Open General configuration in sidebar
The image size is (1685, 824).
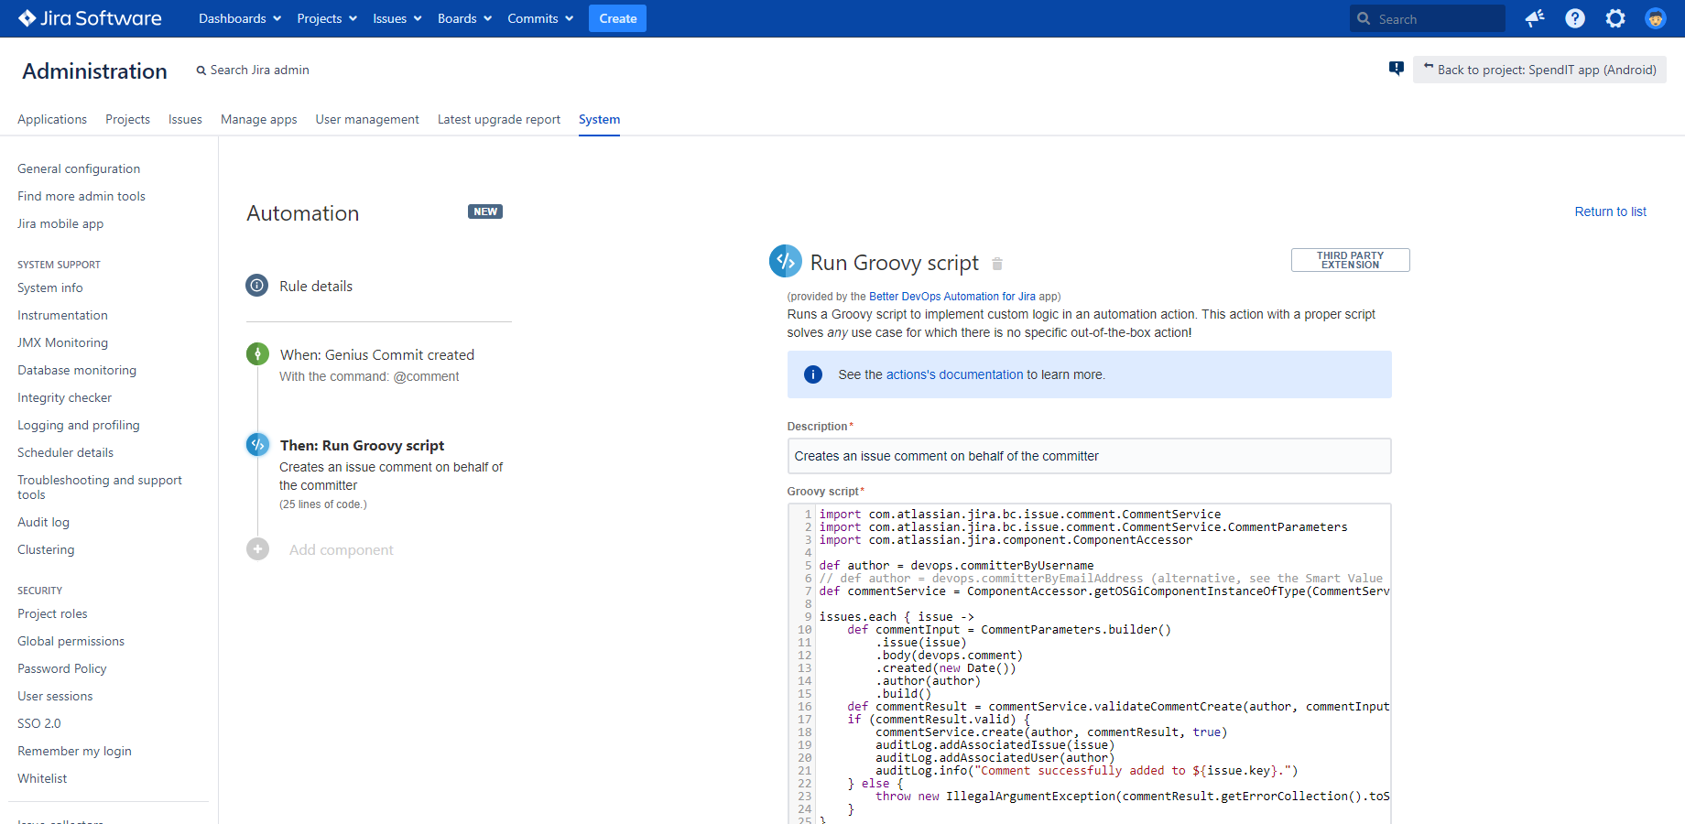pyautogui.click(x=79, y=168)
